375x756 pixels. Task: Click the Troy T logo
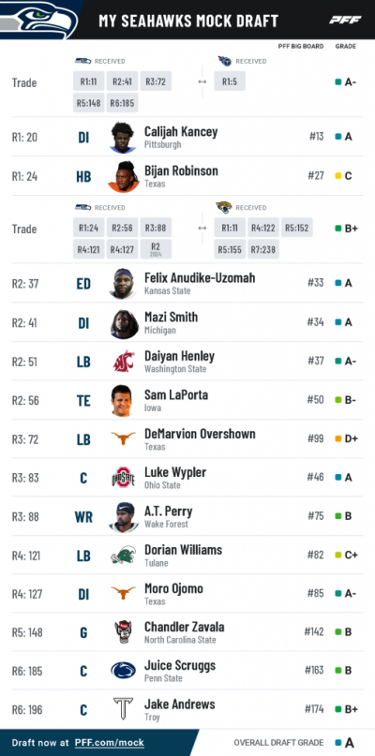pos(123,709)
